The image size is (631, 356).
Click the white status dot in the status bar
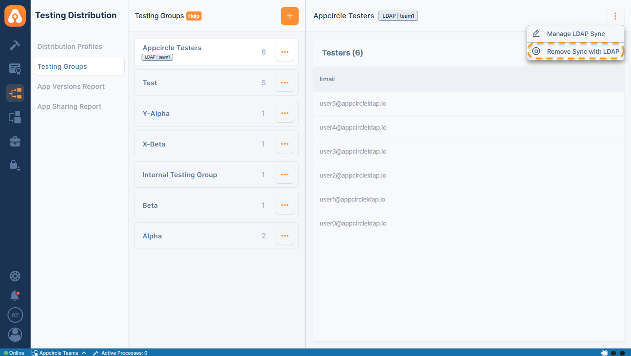coord(604,353)
